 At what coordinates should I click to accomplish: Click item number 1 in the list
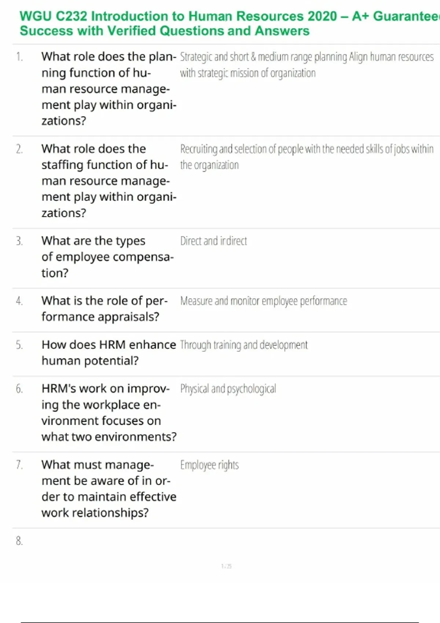click(19, 57)
